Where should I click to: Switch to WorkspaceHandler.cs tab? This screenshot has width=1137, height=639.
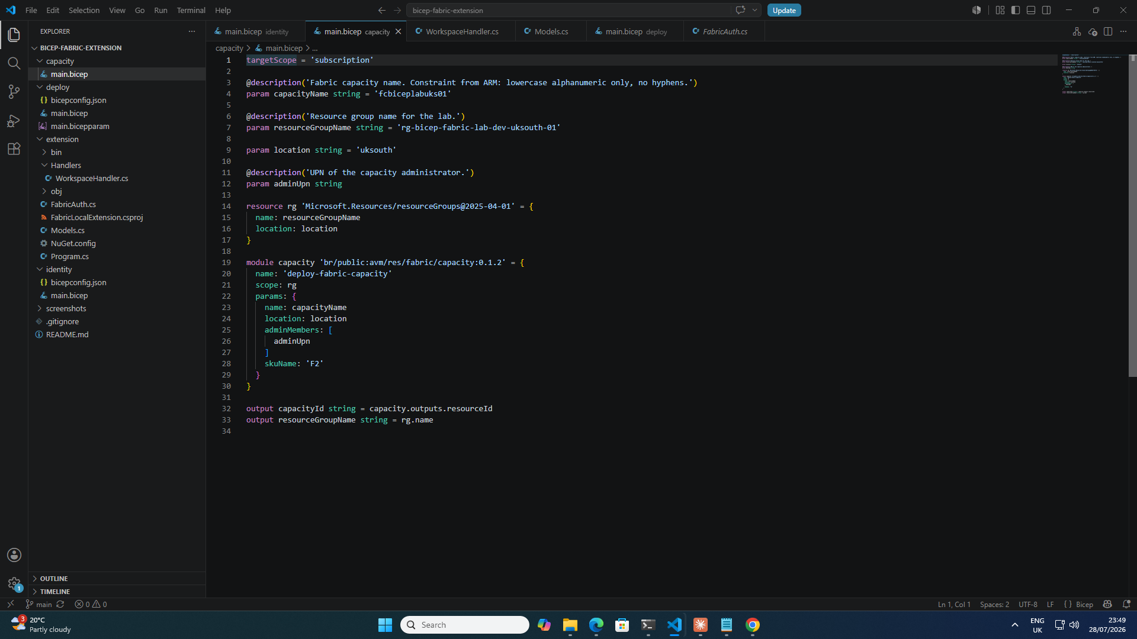(x=461, y=31)
